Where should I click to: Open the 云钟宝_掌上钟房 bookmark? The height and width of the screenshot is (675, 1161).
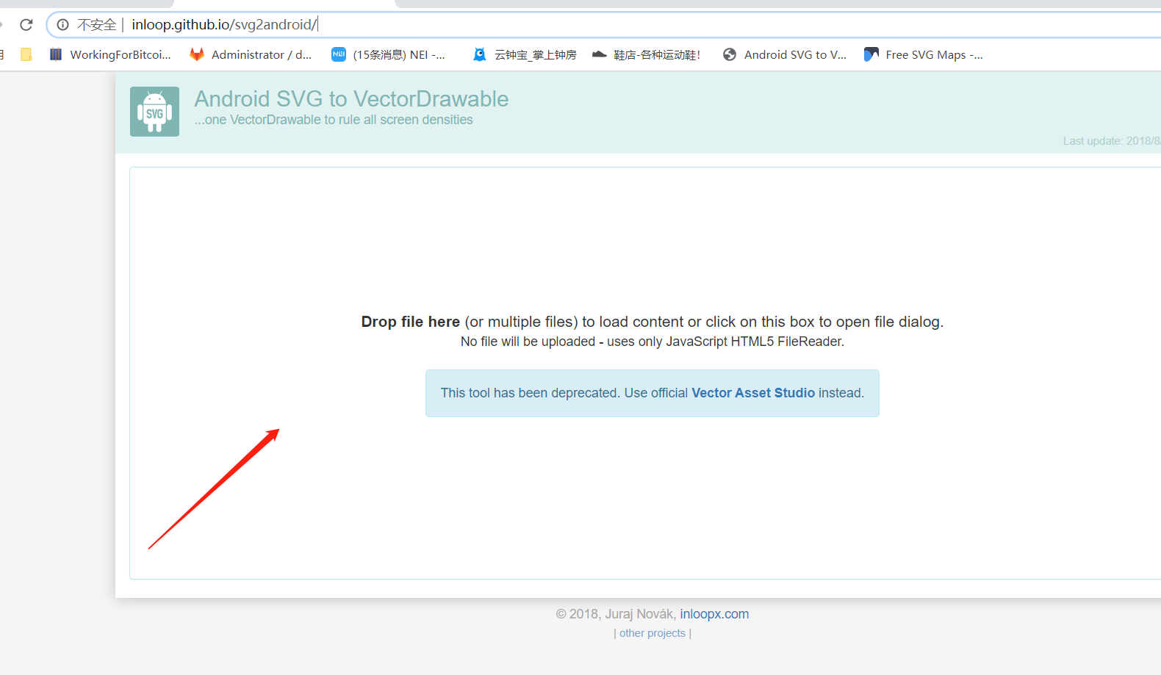(525, 54)
